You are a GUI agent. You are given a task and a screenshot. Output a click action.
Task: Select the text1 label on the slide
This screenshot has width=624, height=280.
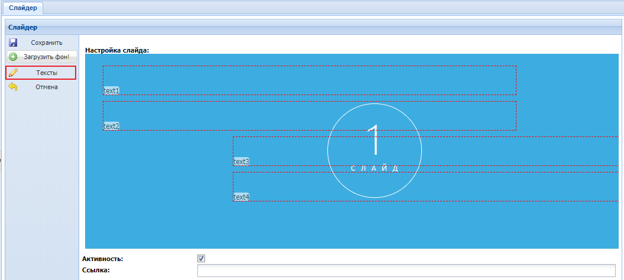tap(111, 90)
